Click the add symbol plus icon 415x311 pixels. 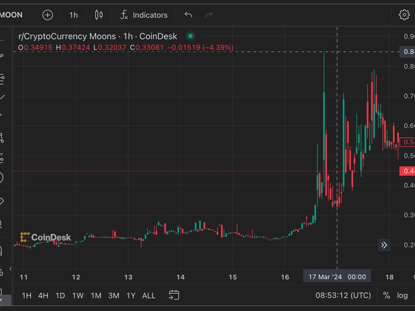(x=47, y=15)
